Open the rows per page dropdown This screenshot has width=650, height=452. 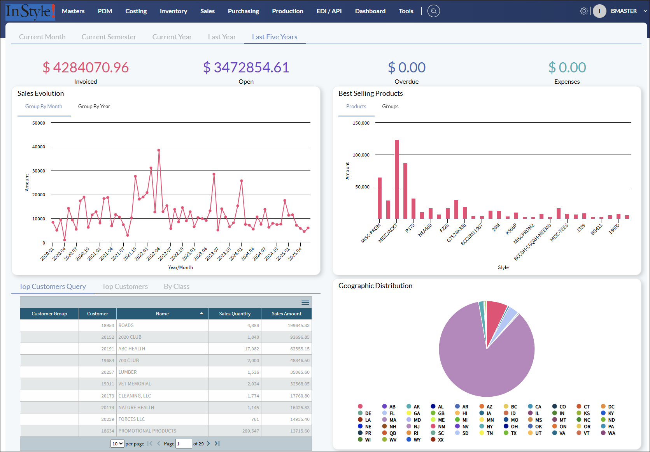click(117, 443)
